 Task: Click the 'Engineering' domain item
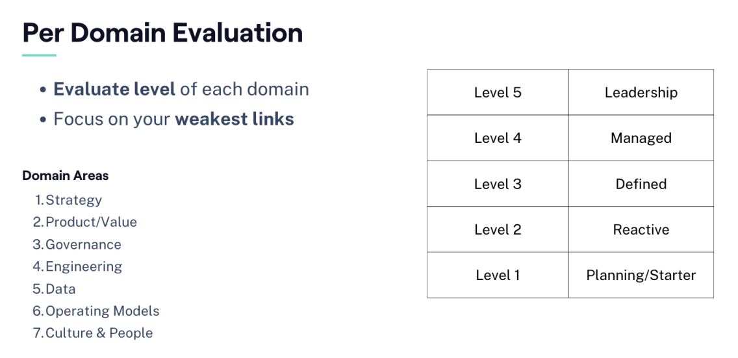[84, 266]
